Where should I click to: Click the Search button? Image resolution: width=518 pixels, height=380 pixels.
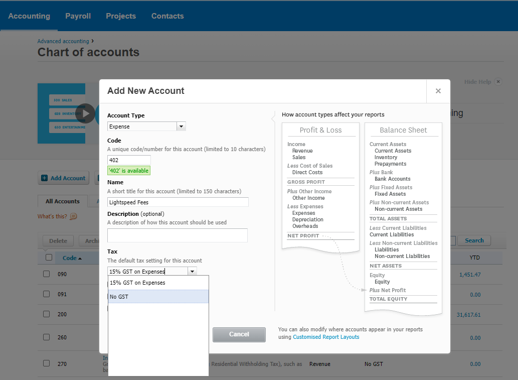(473, 240)
